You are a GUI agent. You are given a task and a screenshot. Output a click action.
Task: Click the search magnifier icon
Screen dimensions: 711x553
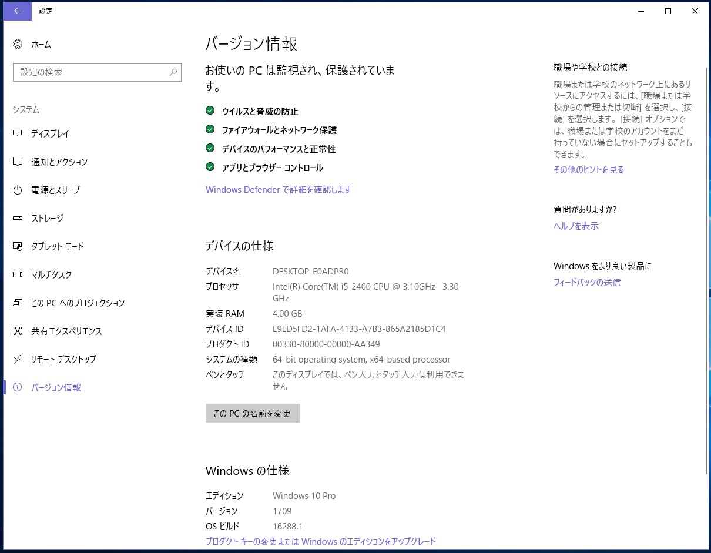173,72
